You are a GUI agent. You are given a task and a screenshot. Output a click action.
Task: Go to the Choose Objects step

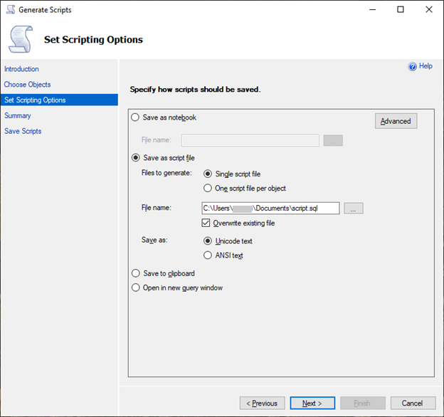click(x=27, y=85)
